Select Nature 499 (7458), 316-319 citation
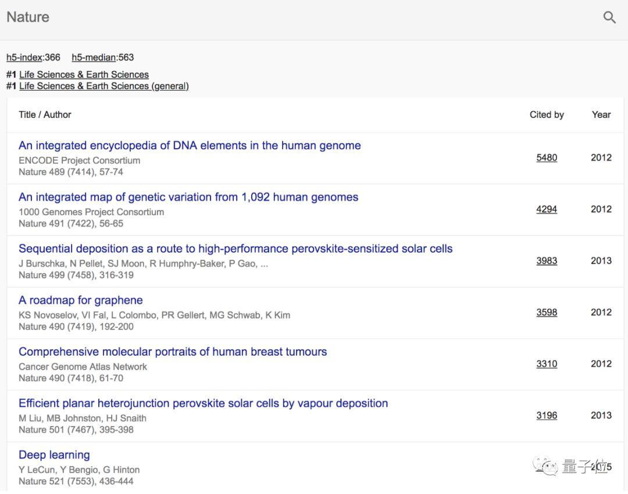 [x=76, y=275]
